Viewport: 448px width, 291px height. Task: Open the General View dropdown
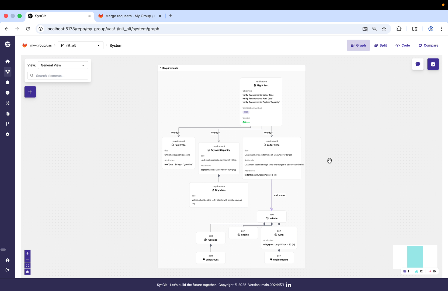63,65
